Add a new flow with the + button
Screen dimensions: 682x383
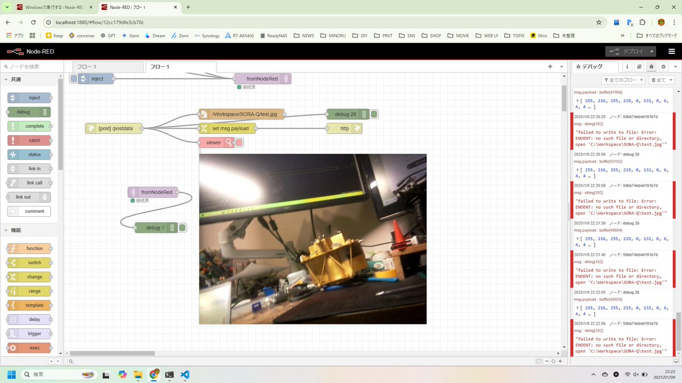click(550, 66)
